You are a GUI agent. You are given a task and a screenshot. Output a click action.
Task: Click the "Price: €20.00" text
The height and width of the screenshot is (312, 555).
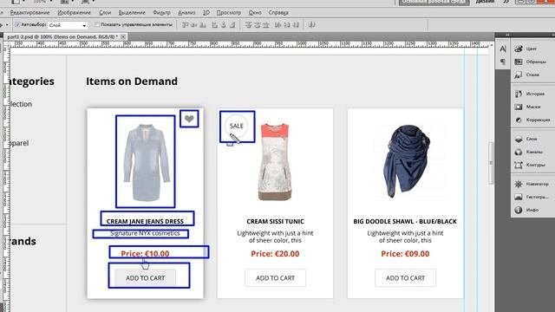click(x=275, y=254)
